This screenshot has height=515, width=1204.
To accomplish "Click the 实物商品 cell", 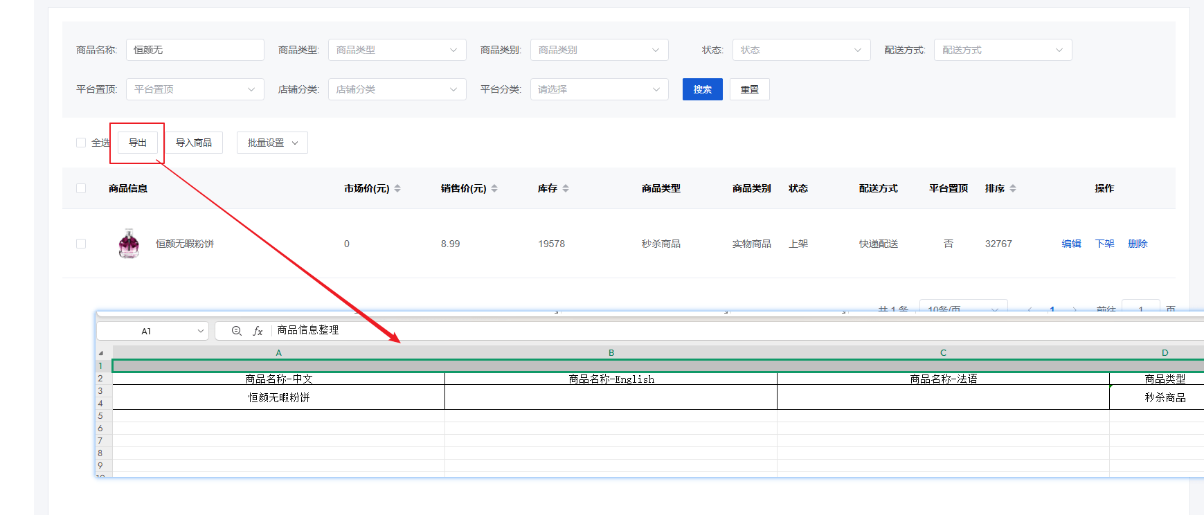I will click(x=752, y=244).
